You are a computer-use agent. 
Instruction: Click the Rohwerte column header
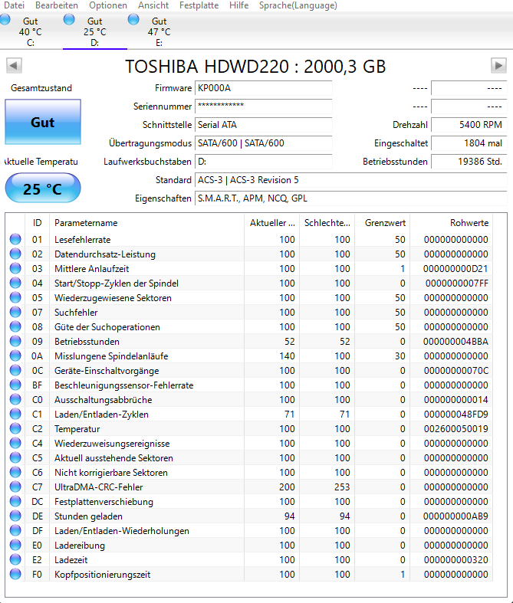click(452, 223)
